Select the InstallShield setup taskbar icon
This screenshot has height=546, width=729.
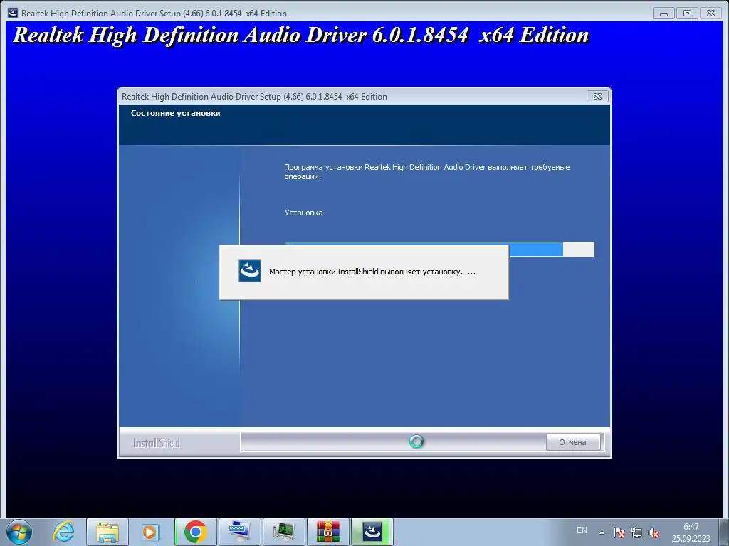pos(372,532)
